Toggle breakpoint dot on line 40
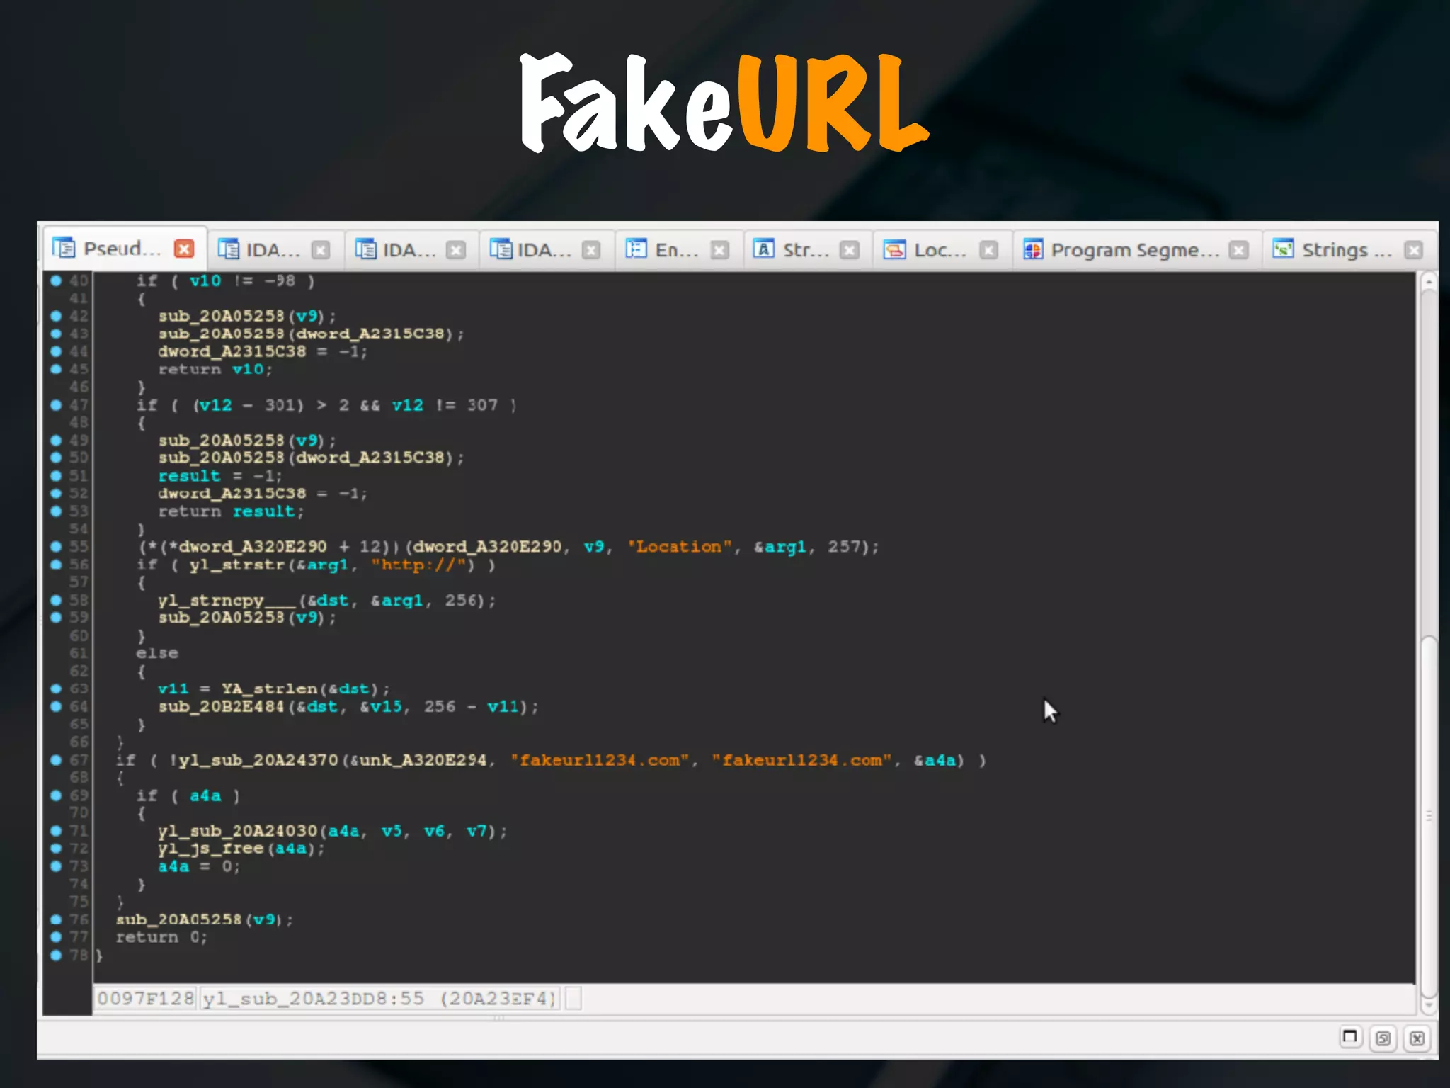This screenshot has width=1450, height=1088. point(56,280)
